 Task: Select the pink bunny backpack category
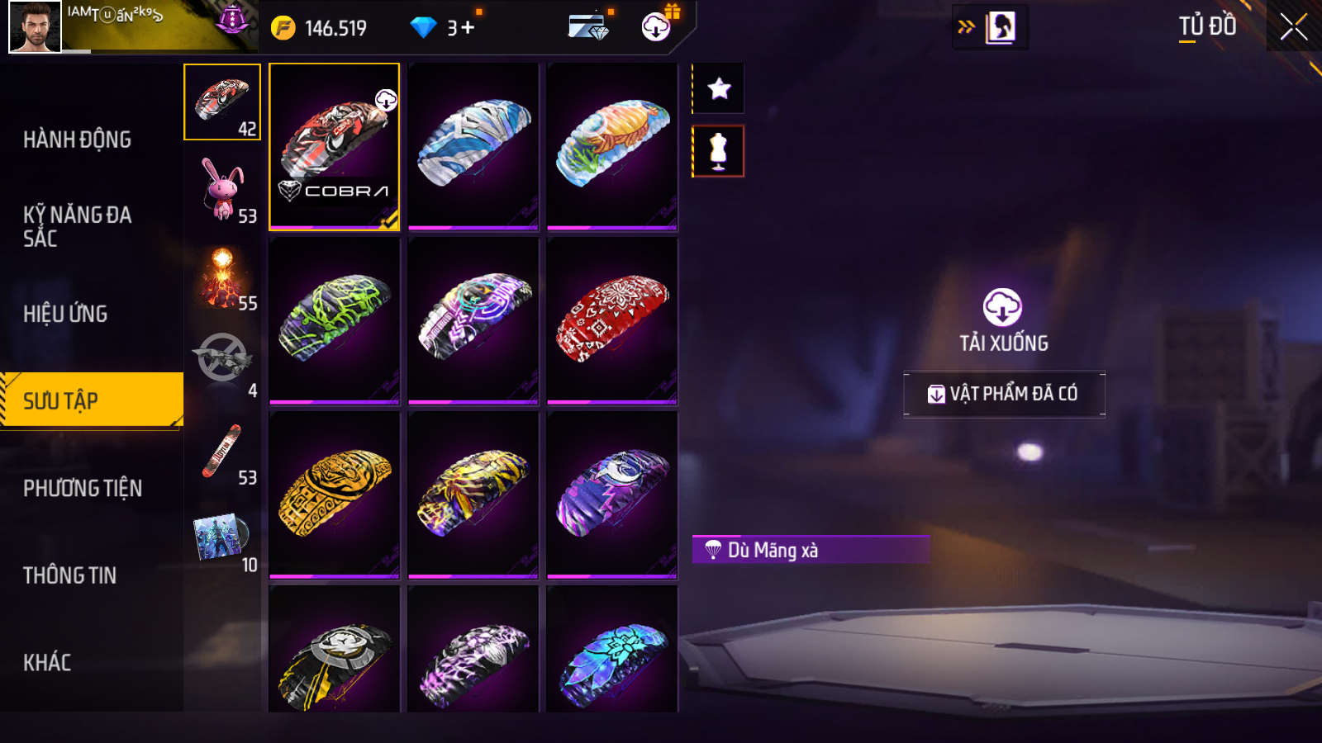[223, 190]
